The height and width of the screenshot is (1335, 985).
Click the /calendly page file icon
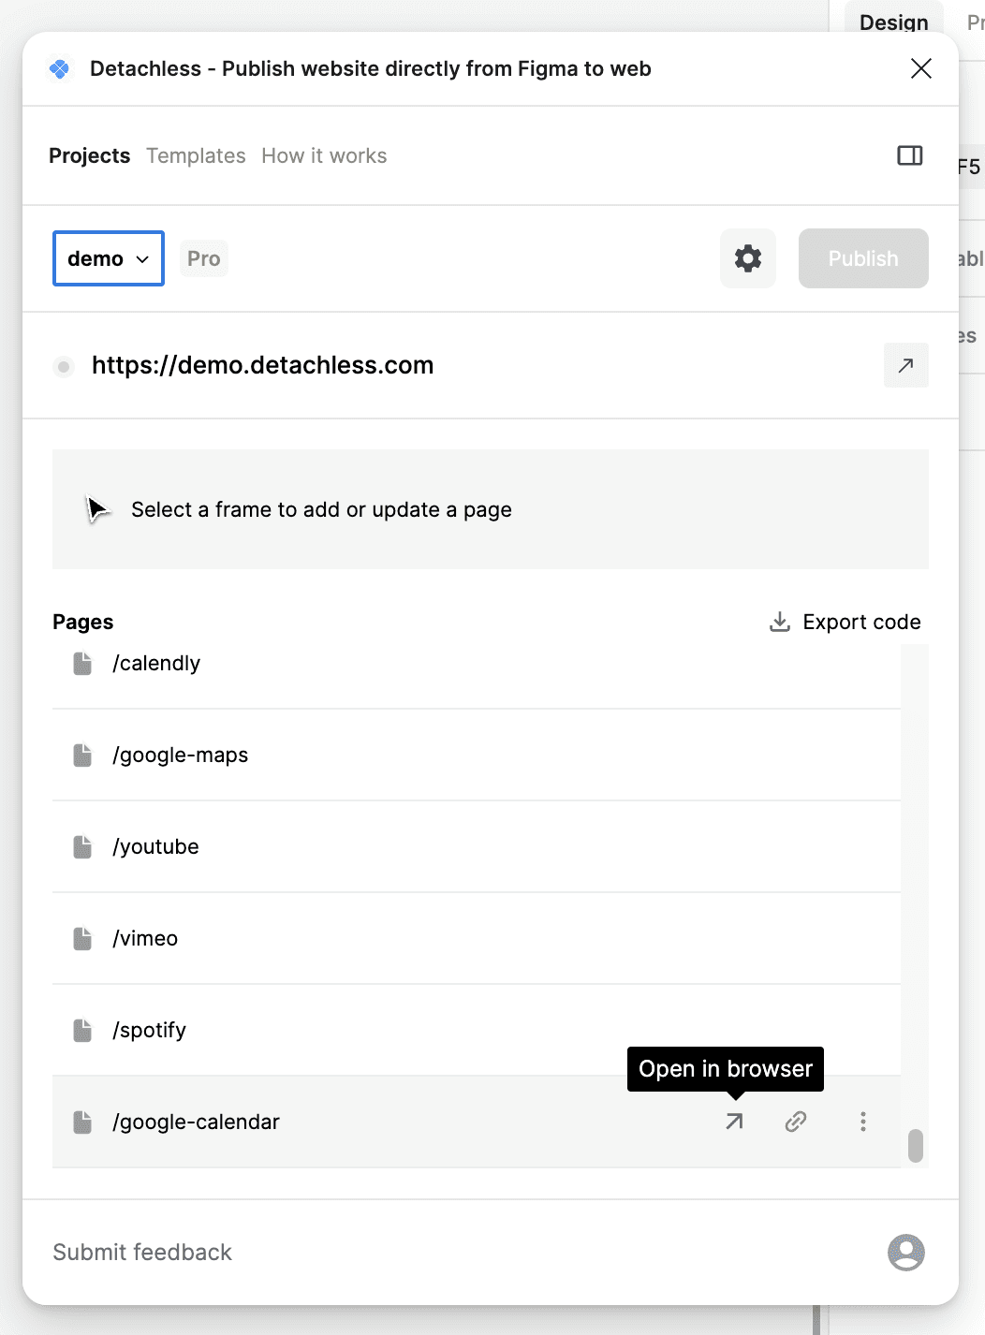[82, 664]
